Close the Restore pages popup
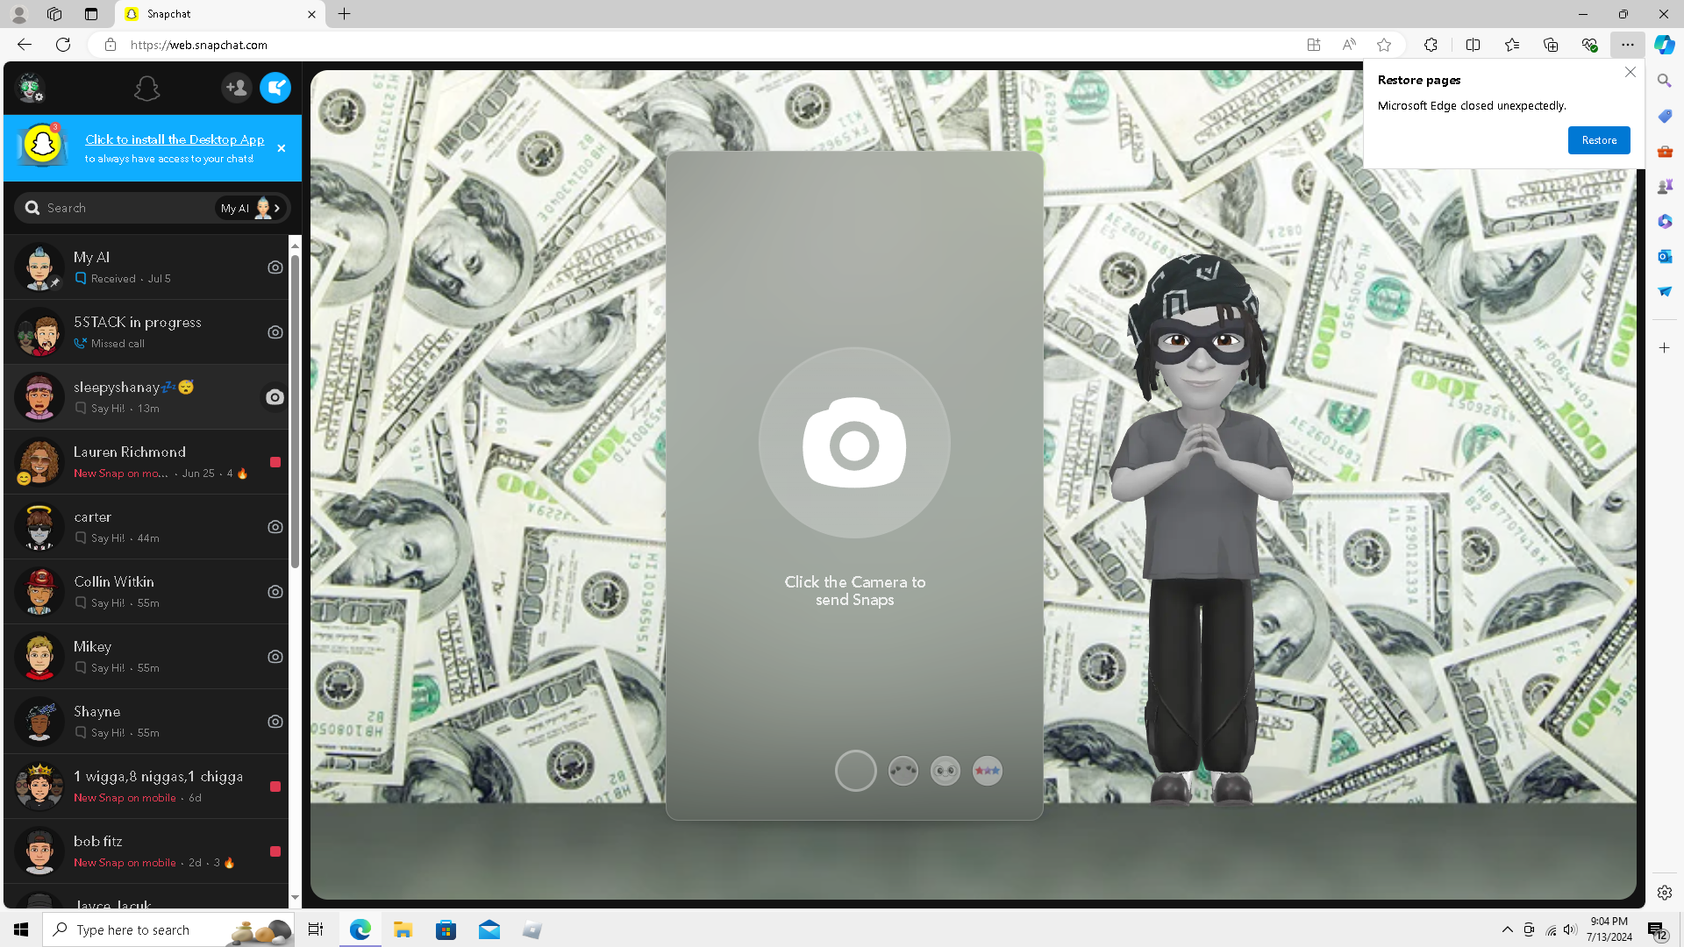 1630,72
